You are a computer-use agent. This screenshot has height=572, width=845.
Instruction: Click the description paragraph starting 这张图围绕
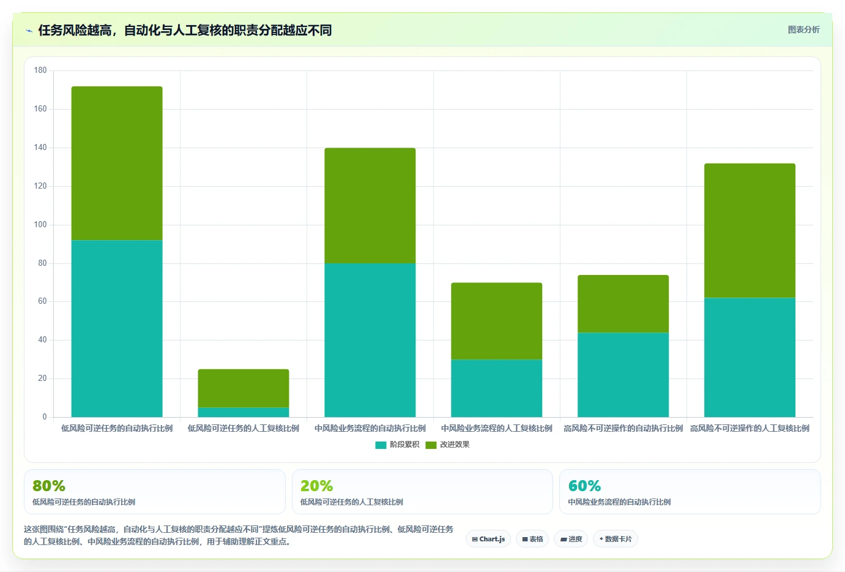point(239,535)
